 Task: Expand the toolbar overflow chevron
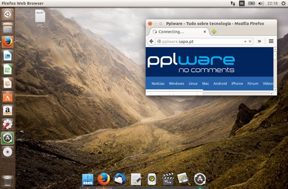pyautogui.click(x=259, y=41)
